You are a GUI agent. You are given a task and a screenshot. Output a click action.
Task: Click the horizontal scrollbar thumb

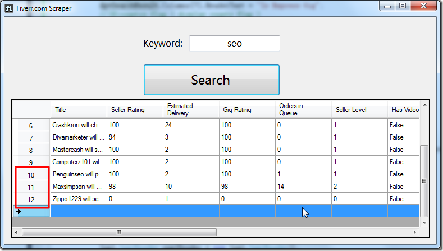tap(119, 232)
